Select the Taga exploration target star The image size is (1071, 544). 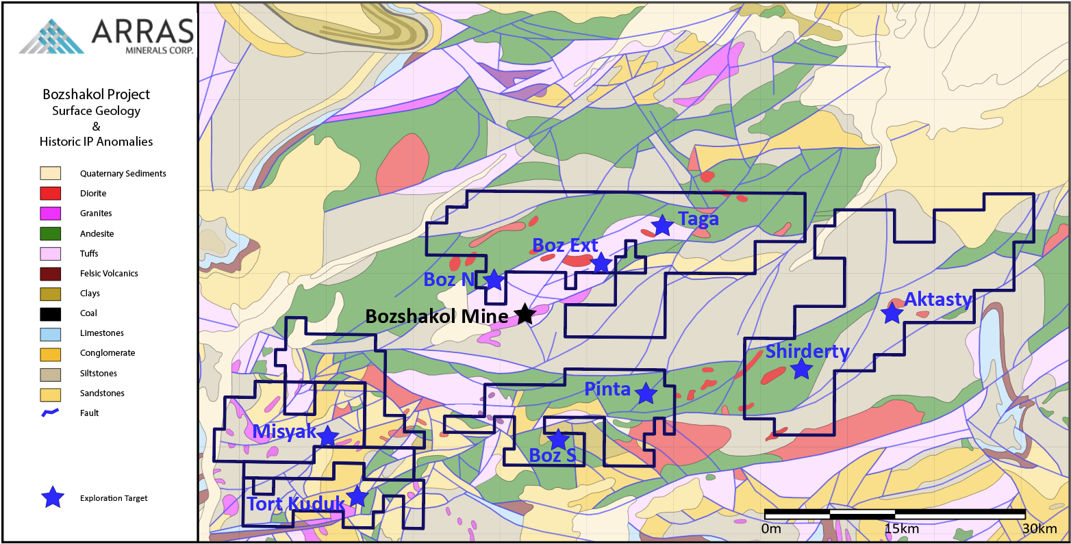[662, 225]
